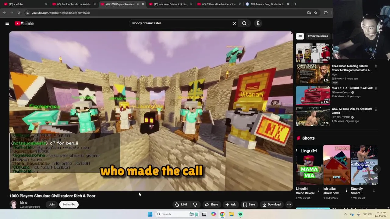Image resolution: width=390 pixels, height=219 pixels.
Task: Play ish talks about how short
Action: pyautogui.click(x=337, y=165)
